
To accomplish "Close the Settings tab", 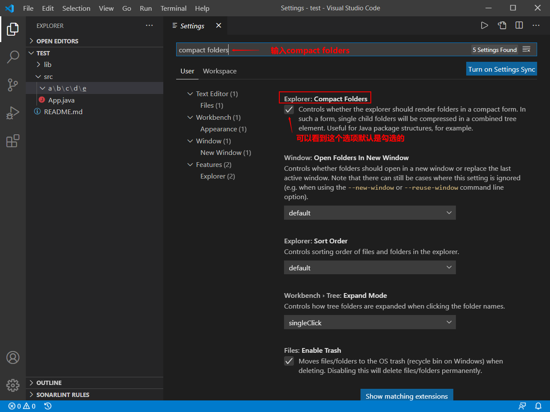I will (219, 26).
